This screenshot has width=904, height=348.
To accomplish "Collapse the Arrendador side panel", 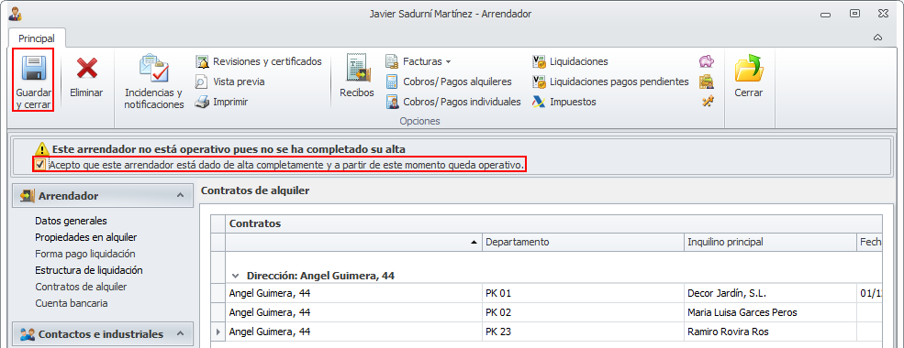I will pos(181,196).
